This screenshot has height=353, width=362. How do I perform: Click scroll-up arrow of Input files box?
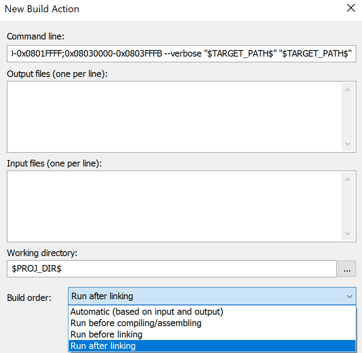coord(347,179)
